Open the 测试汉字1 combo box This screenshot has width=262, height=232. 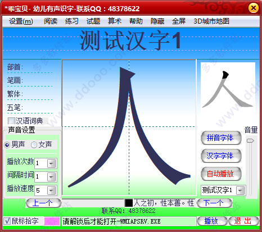click(223, 190)
